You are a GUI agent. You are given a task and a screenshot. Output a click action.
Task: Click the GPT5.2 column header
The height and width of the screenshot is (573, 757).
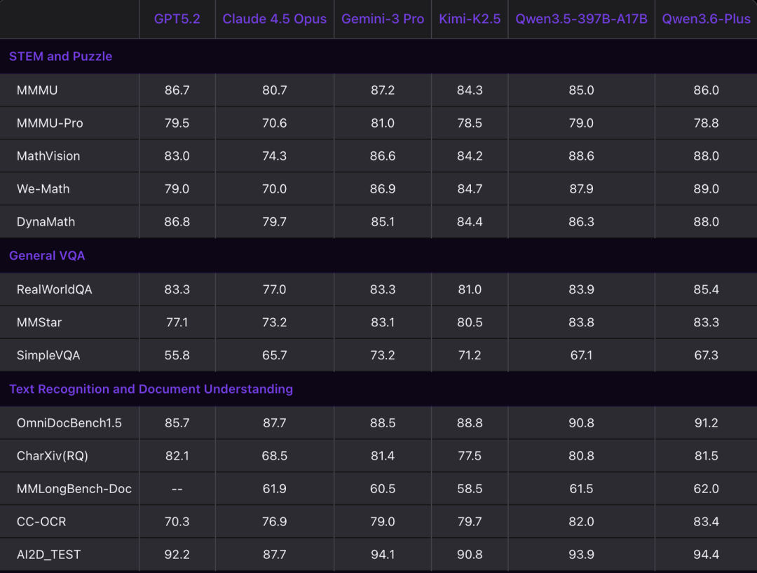177,19
